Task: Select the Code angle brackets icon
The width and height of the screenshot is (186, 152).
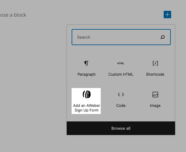Action: point(121,95)
